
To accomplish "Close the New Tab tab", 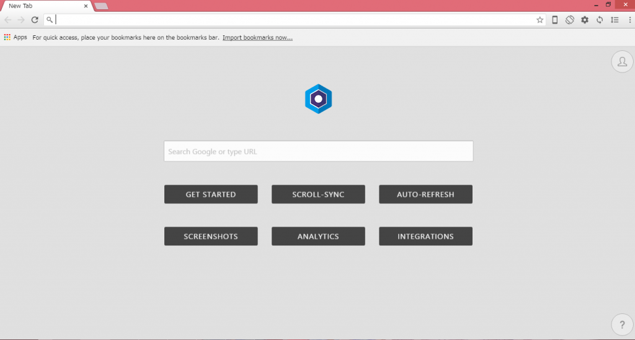I will 86,6.
